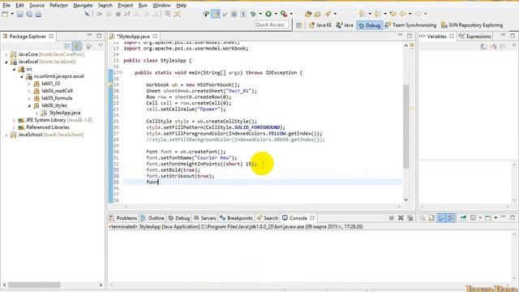The height and width of the screenshot is (292, 519).
Task: Click the green Run button icon
Action: point(268,14)
